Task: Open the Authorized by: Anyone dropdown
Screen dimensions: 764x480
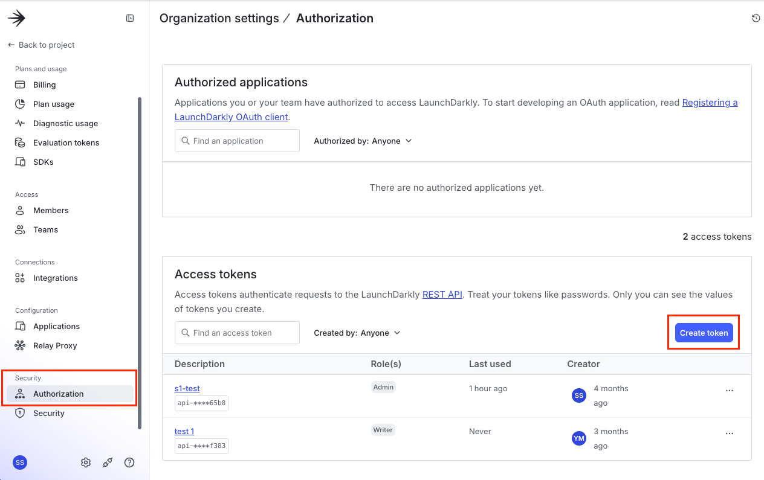Action: [x=363, y=141]
